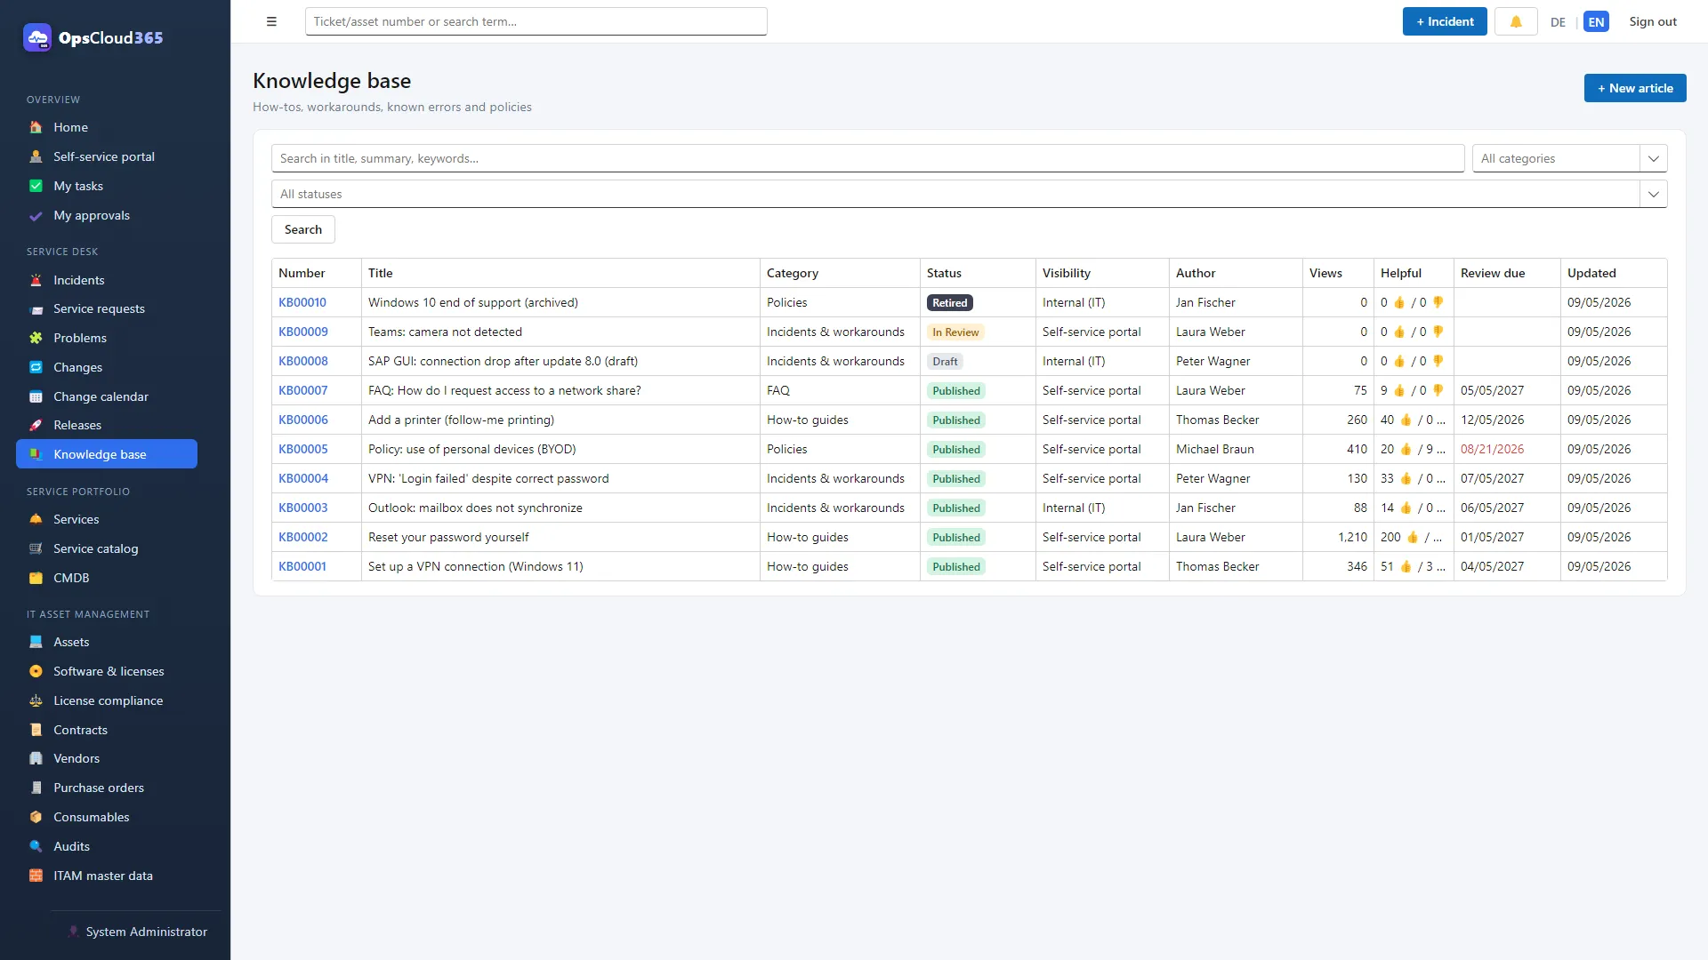1708x960 pixels.
Task: Click the My approvals check icon
Action: coord(36,215)
